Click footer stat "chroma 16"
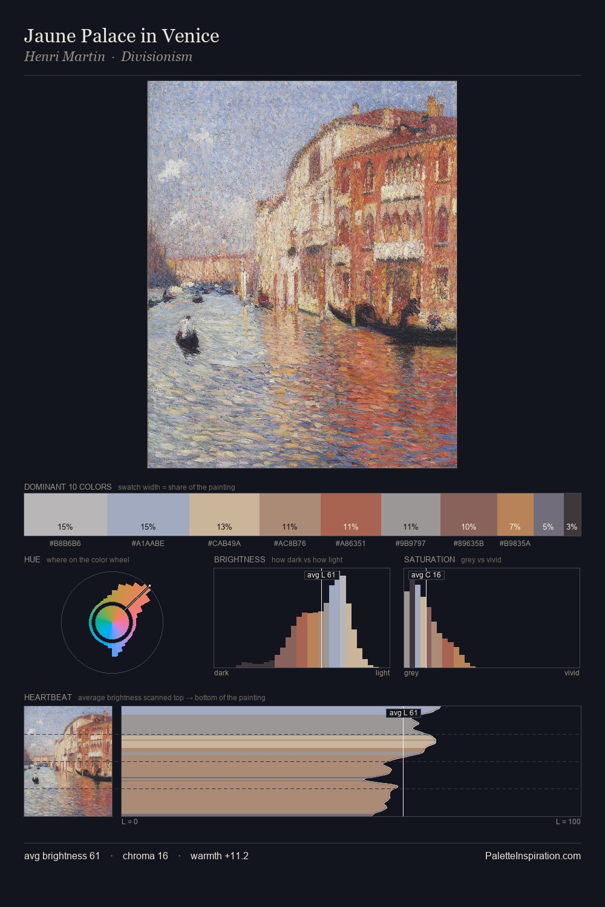This screenshot has height=907, width=605. pyautogui.click(x=145, y=856)
